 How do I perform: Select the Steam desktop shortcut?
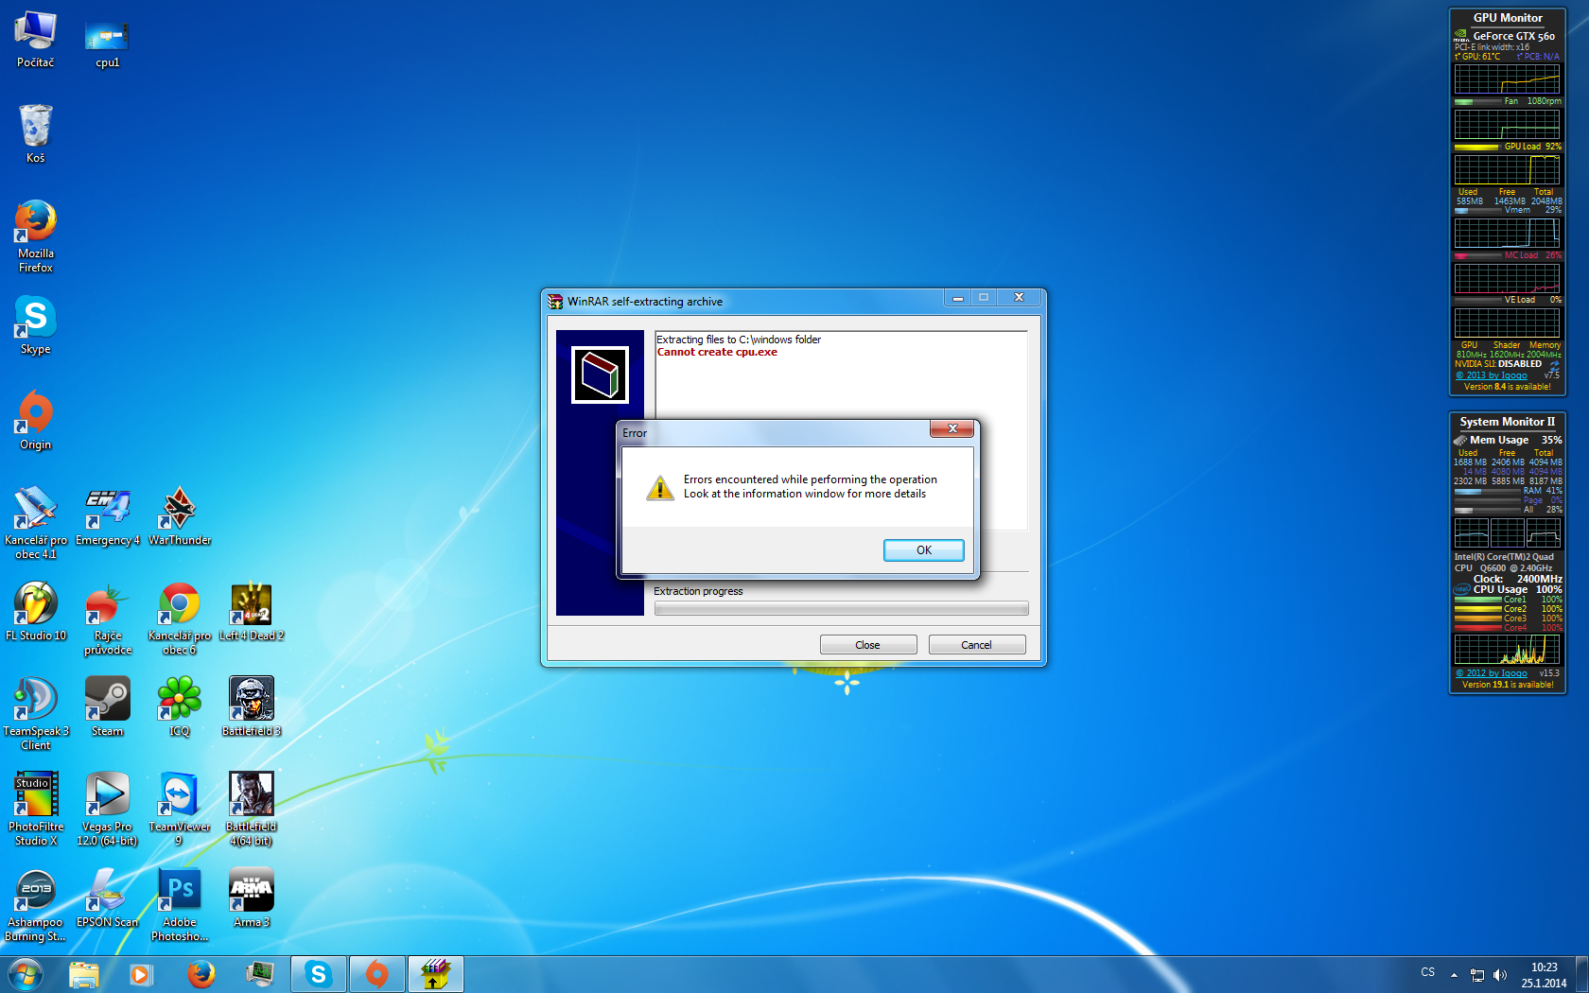107,707
